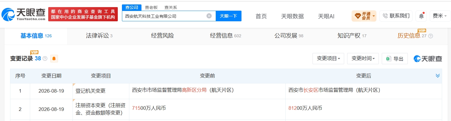Click the 天眼一下 search button
This screenshot has width=451, height=121.
(x=228, y=16)
